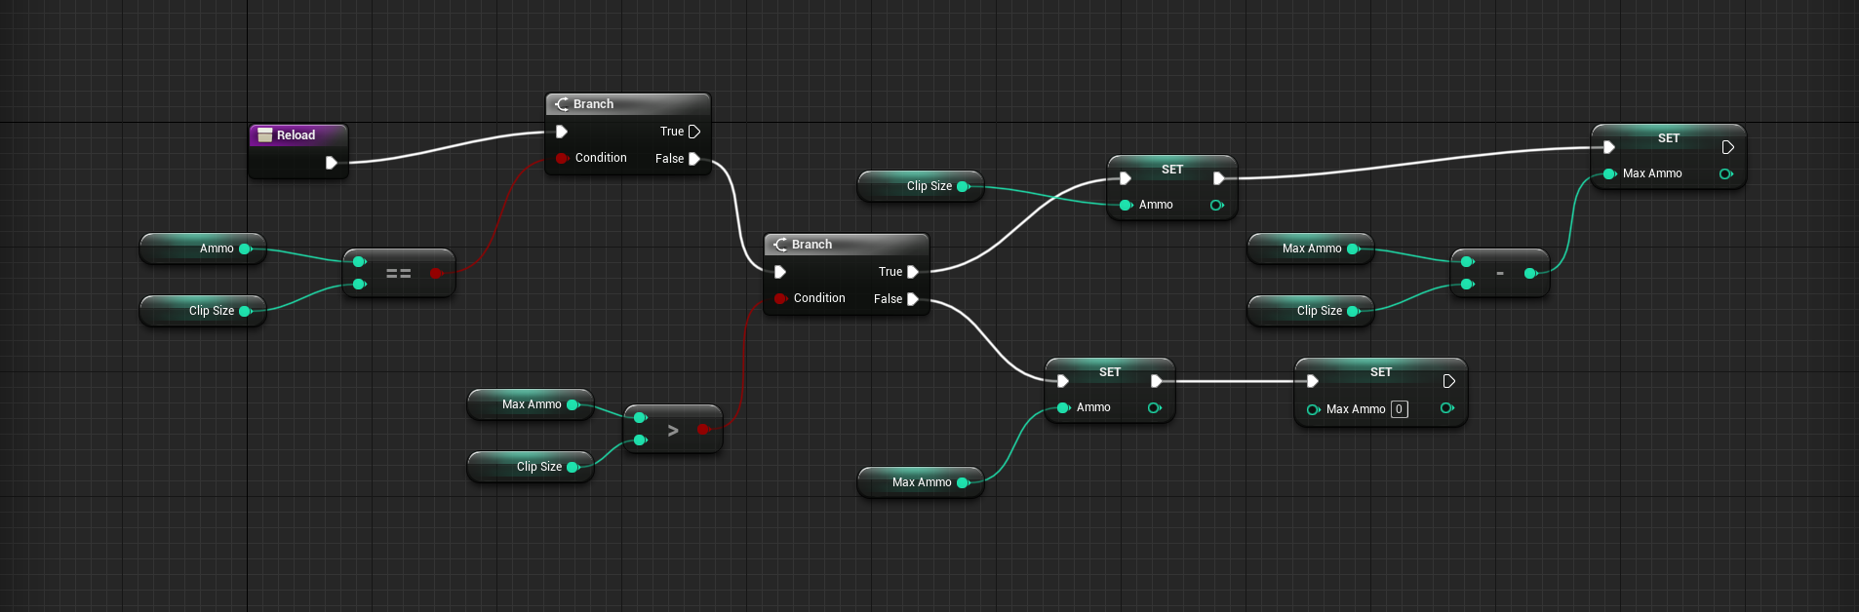Screen dimensions: 1859x612
Task: Click the True output pin of the second Branch
Action: [x=913, y=272]
